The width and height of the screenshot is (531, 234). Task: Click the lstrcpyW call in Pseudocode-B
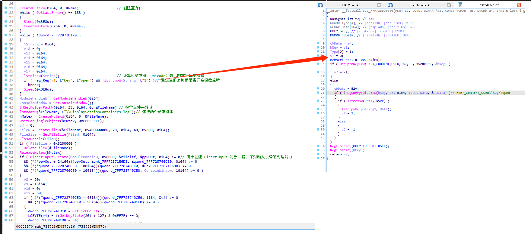[x=349, y=109]
